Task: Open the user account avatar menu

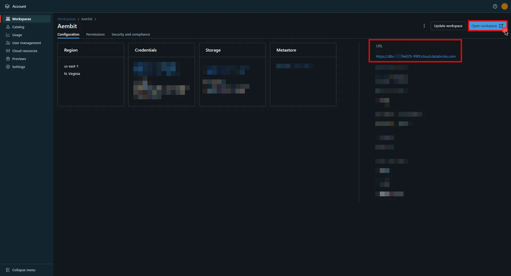Action: (505, 6)
